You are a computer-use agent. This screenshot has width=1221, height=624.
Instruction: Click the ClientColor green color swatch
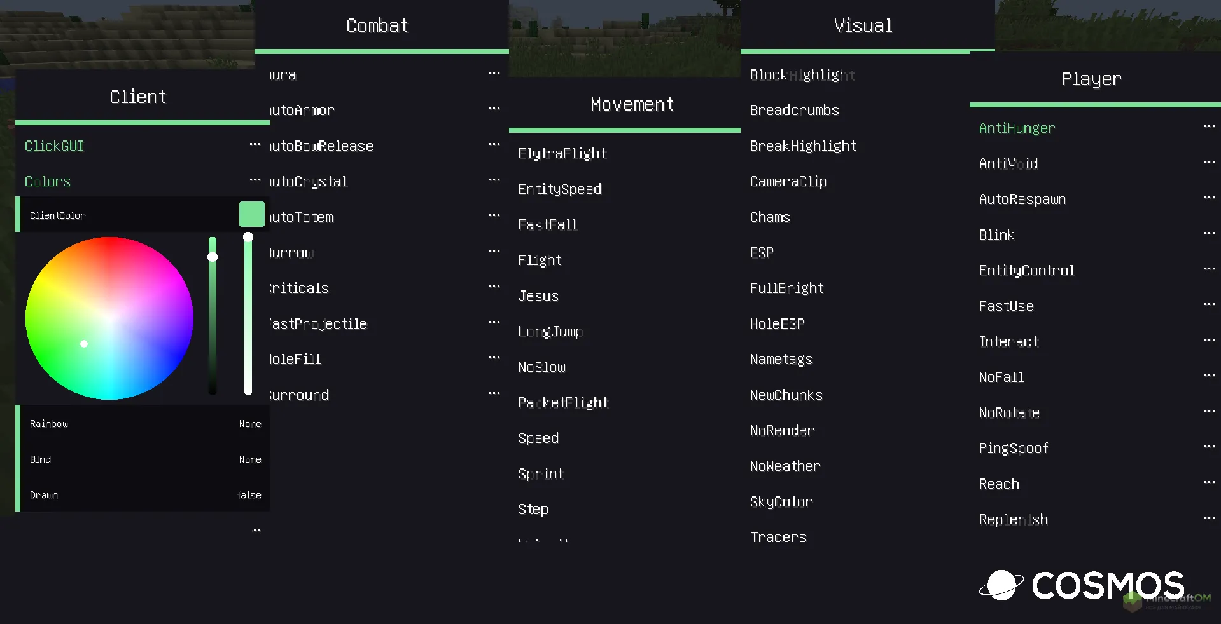coord(251,214)
